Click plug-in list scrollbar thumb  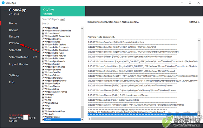click(82, 112)
